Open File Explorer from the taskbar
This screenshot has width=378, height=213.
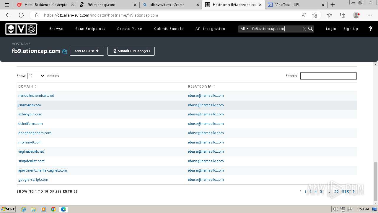point(33,209)
